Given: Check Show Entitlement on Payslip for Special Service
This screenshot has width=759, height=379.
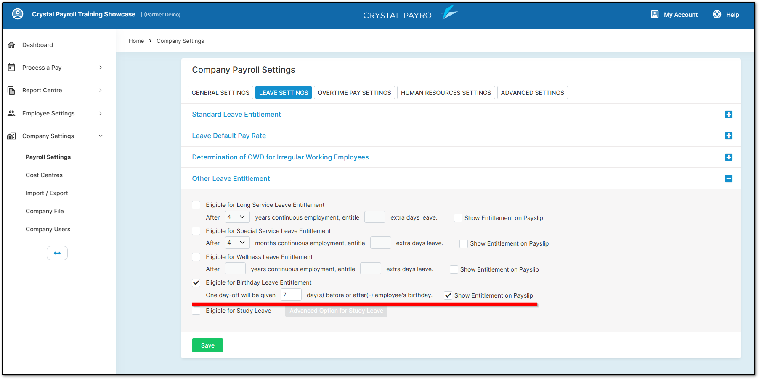Looking at the screenshot, I should [464, 244].
